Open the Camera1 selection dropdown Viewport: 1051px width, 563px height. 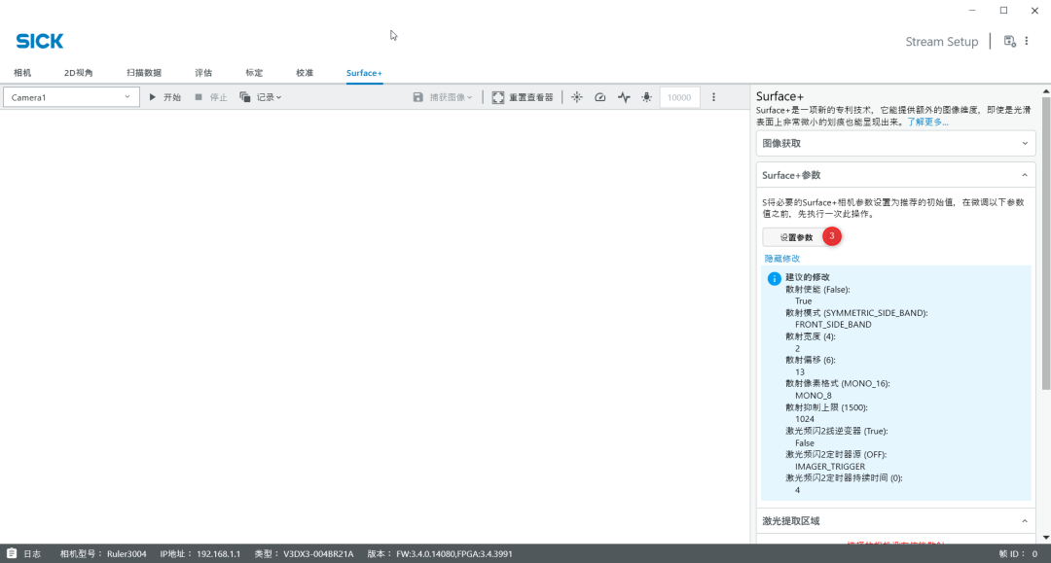(x=71, y=97)
